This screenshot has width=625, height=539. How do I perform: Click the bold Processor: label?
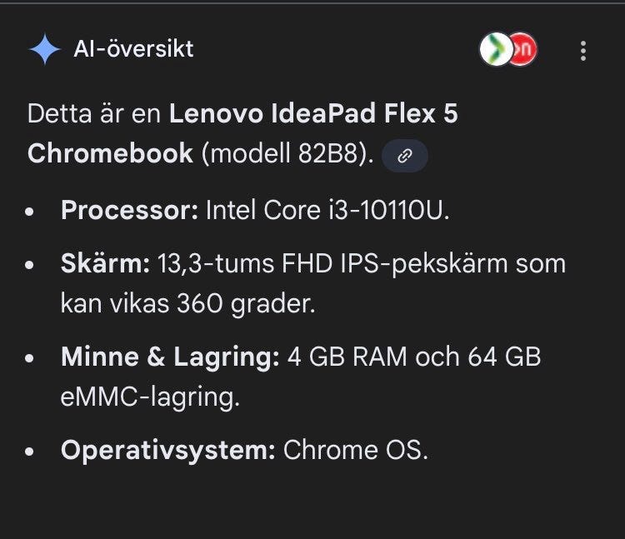click(x=130, y=211)
